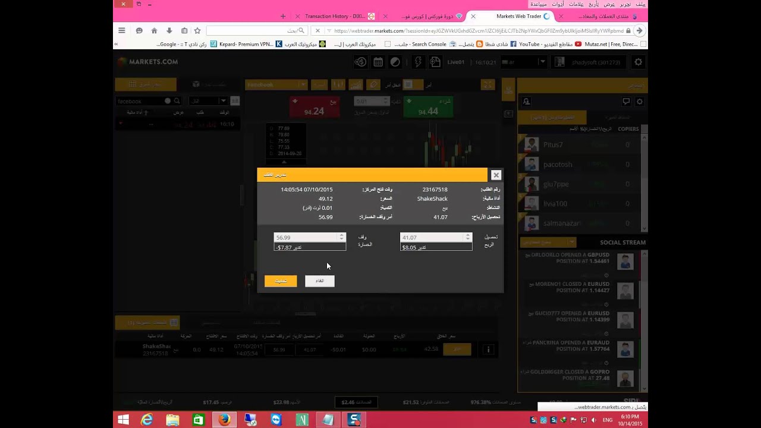Close the Markets Web Trader tab

coord(473,17)
